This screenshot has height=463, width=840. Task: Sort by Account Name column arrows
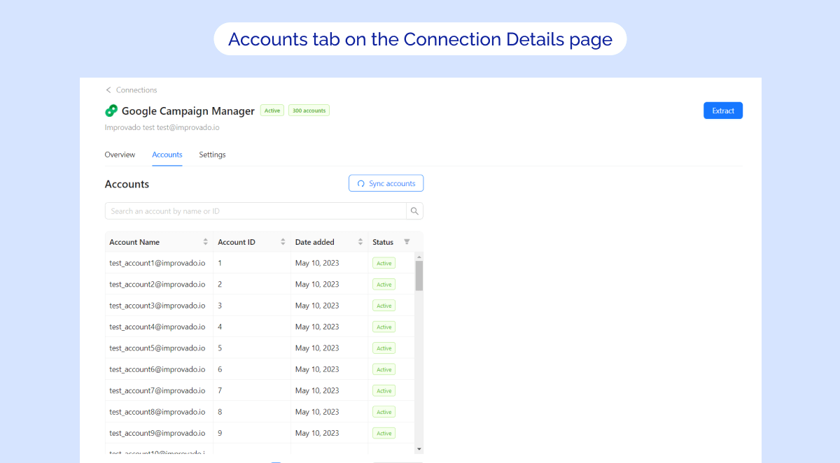pyautogui.click(x=206, y=242)
